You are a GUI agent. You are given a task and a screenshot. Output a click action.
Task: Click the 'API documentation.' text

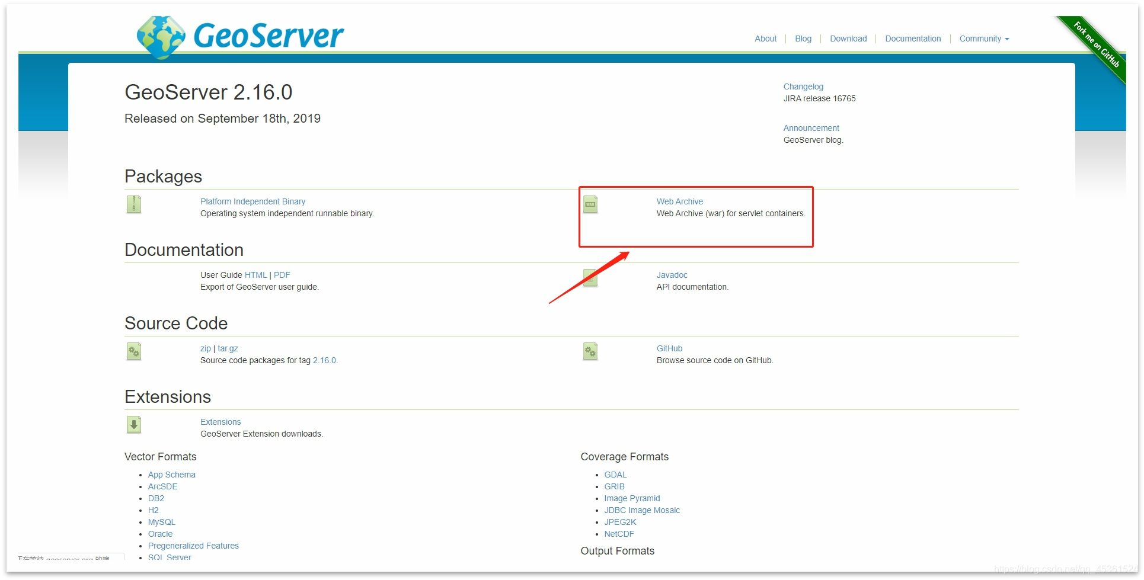tap(692, 287)
